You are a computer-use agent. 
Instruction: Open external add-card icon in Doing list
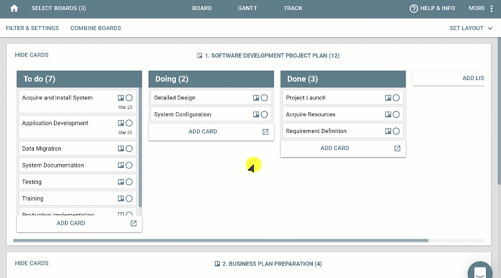(266, 132)
